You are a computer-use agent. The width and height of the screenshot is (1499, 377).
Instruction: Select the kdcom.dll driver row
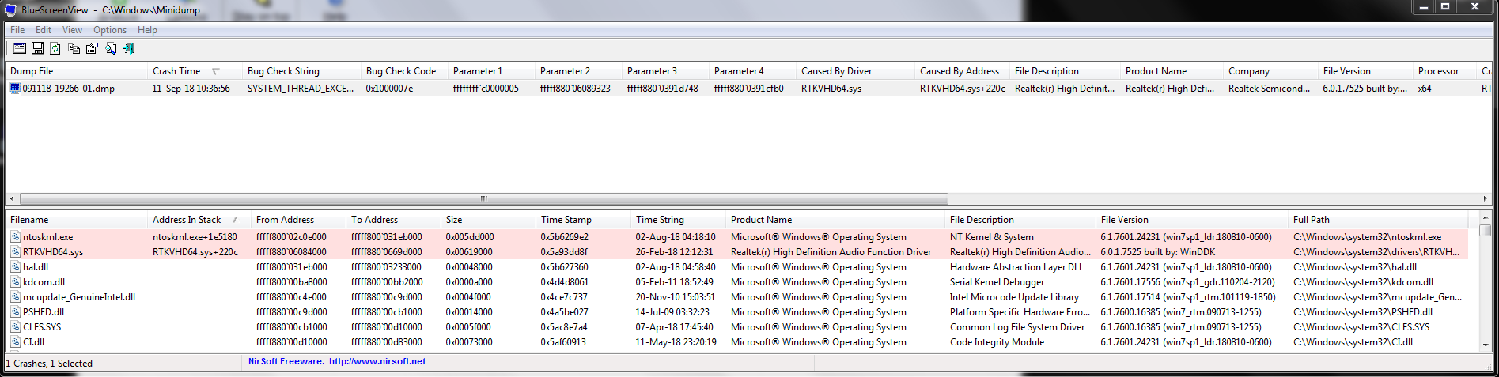coord(737,282)
